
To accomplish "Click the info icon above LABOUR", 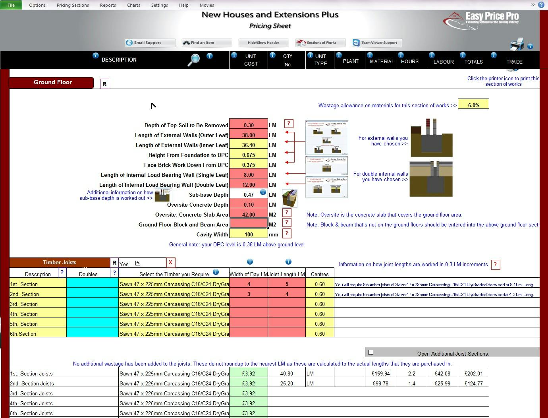I will (x=432, y=55).
